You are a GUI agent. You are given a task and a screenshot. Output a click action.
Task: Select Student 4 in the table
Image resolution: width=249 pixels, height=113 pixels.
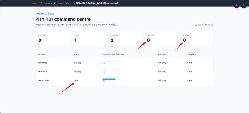tap(43, 72)
